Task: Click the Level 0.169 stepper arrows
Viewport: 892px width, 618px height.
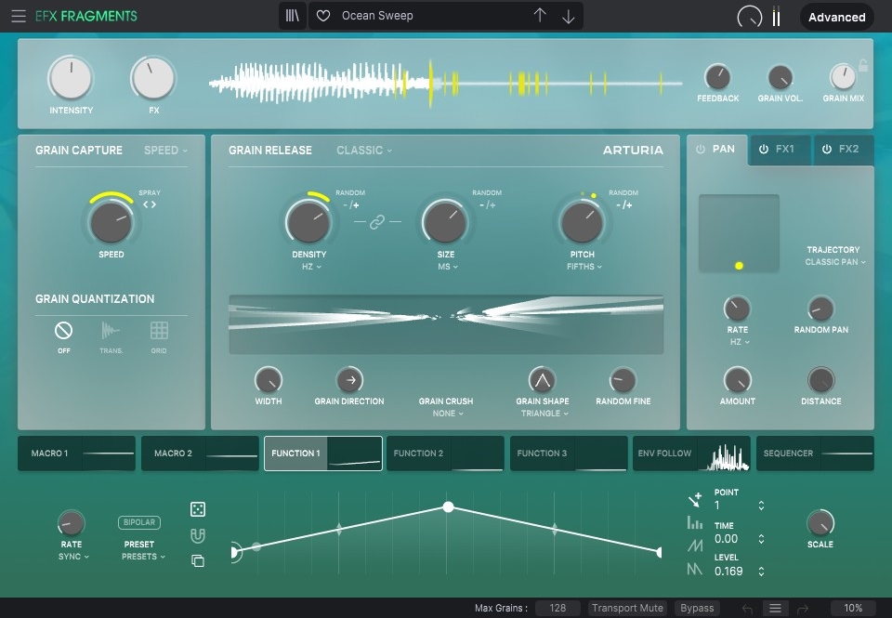Action: 761,572
